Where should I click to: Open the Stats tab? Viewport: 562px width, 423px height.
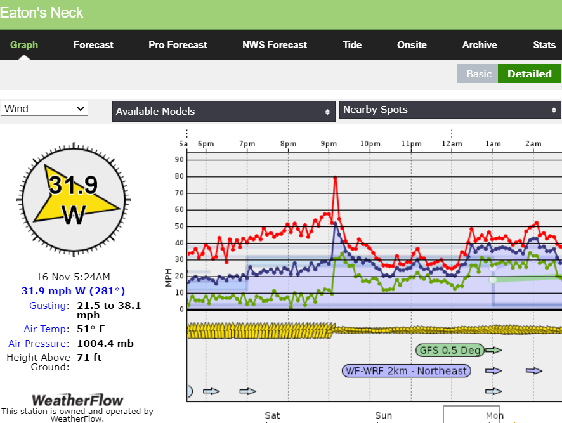click(544, 45)
